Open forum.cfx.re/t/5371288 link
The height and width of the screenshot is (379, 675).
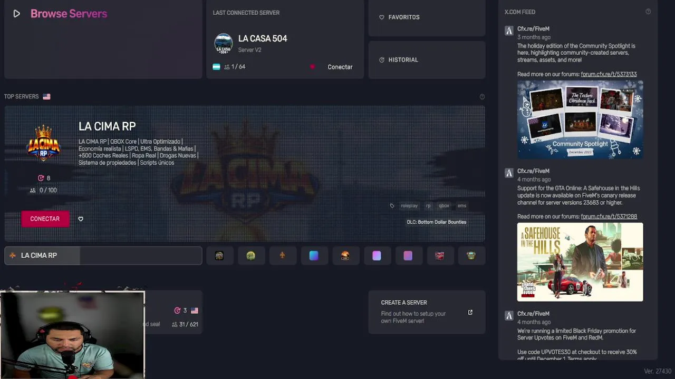609,216
